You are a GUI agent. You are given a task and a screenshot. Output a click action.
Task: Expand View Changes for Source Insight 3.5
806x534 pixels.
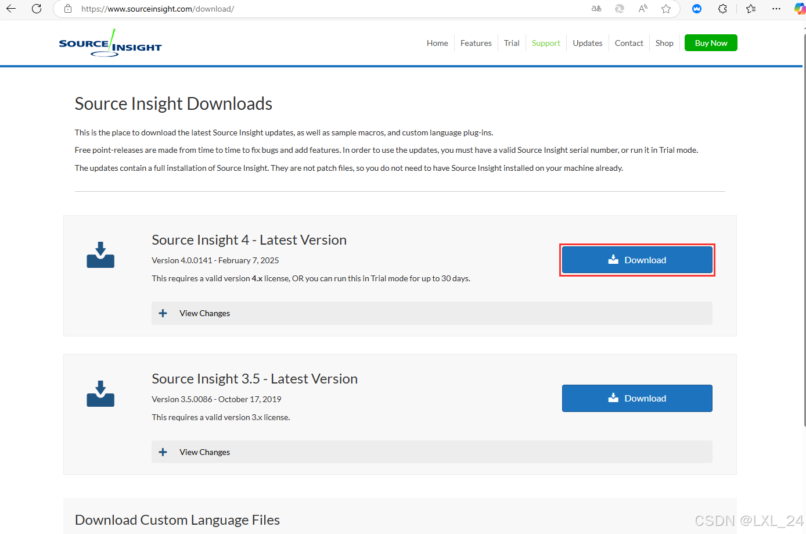[432, 452]
